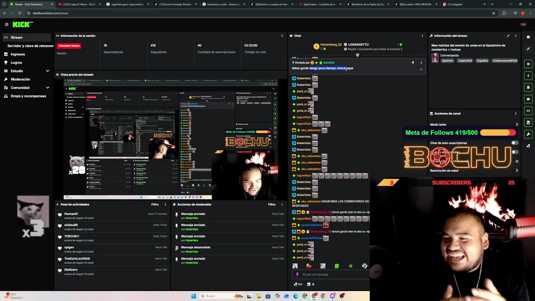Expand the Modo lento option
Screen dimensions: 535x301
pyautogui.click(x=517, y=125)
